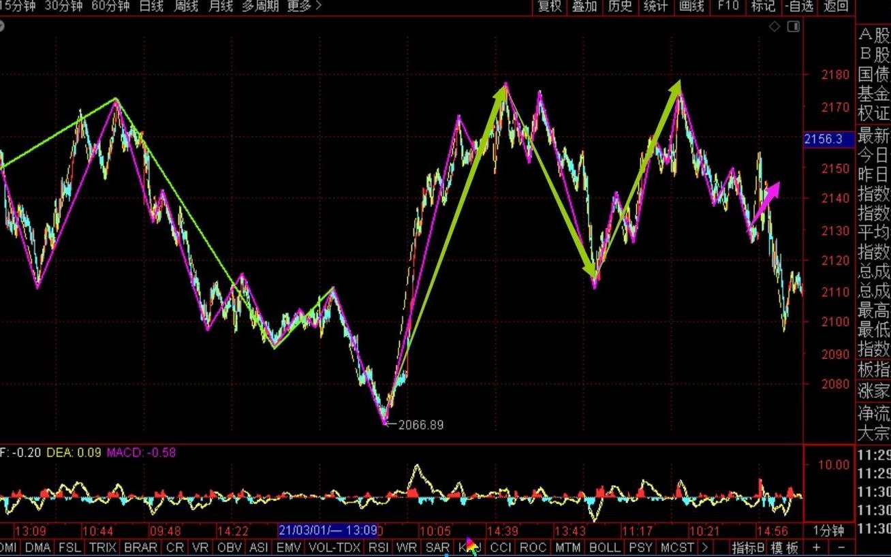Screen dimensions: 891x557
Task: Click the 10:05 time axis label
Action: (435, 530)
